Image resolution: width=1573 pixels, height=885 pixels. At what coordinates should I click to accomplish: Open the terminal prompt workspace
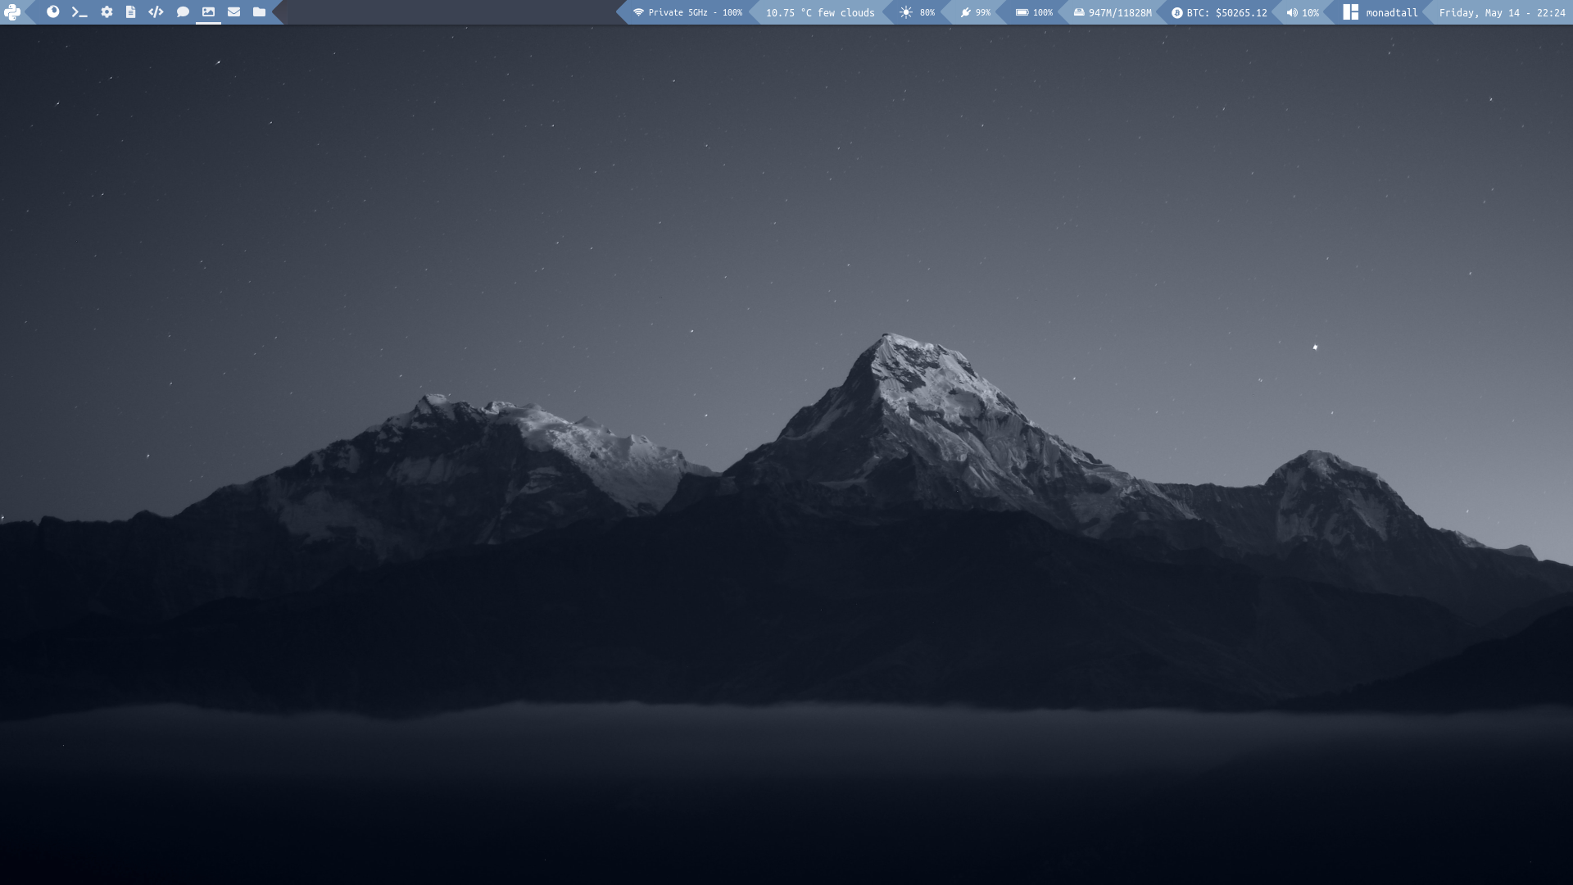point(79,12)
